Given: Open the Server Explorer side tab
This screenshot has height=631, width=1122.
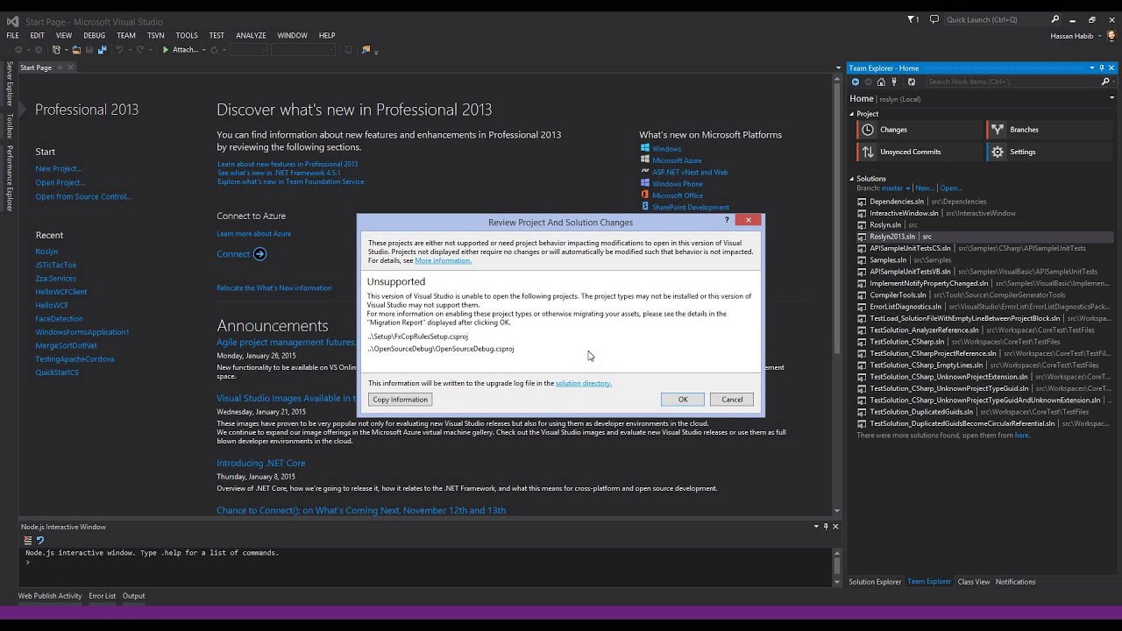Looking at the screenshot, I should click(10, 84).
